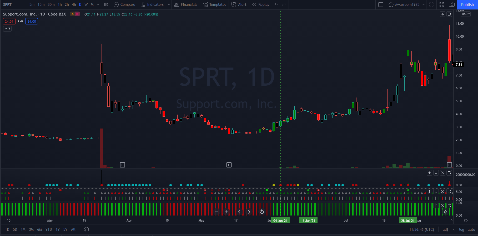Select the daily 'D' interval
This screenshot has height=236, width=478.
click(80, 4)
